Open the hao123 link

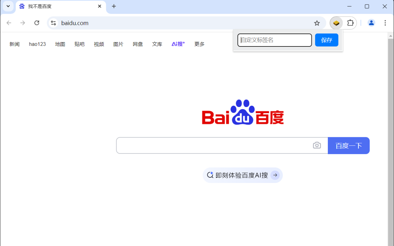click(37, 44)
